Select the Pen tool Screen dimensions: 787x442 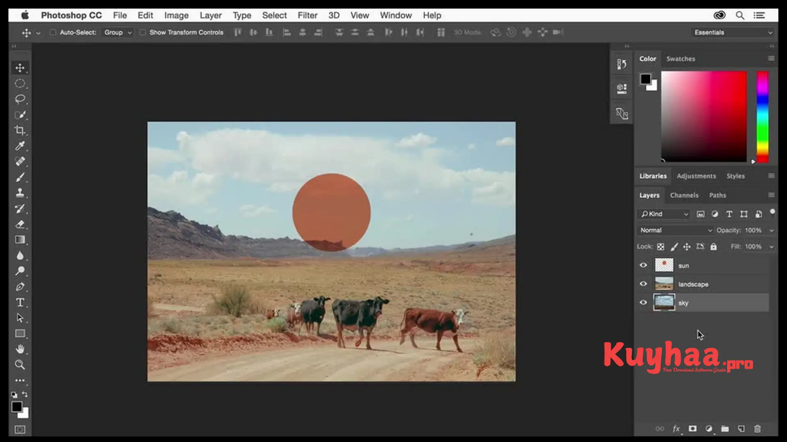tap(20, 287)
